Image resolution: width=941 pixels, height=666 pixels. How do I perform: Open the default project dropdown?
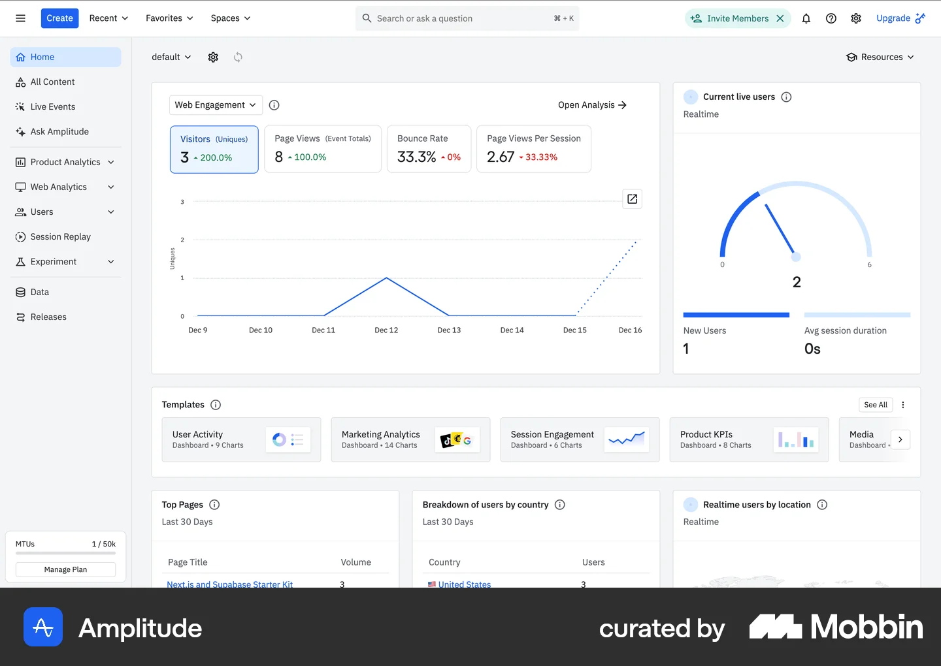pyautogui.click(x=171, y=57)
